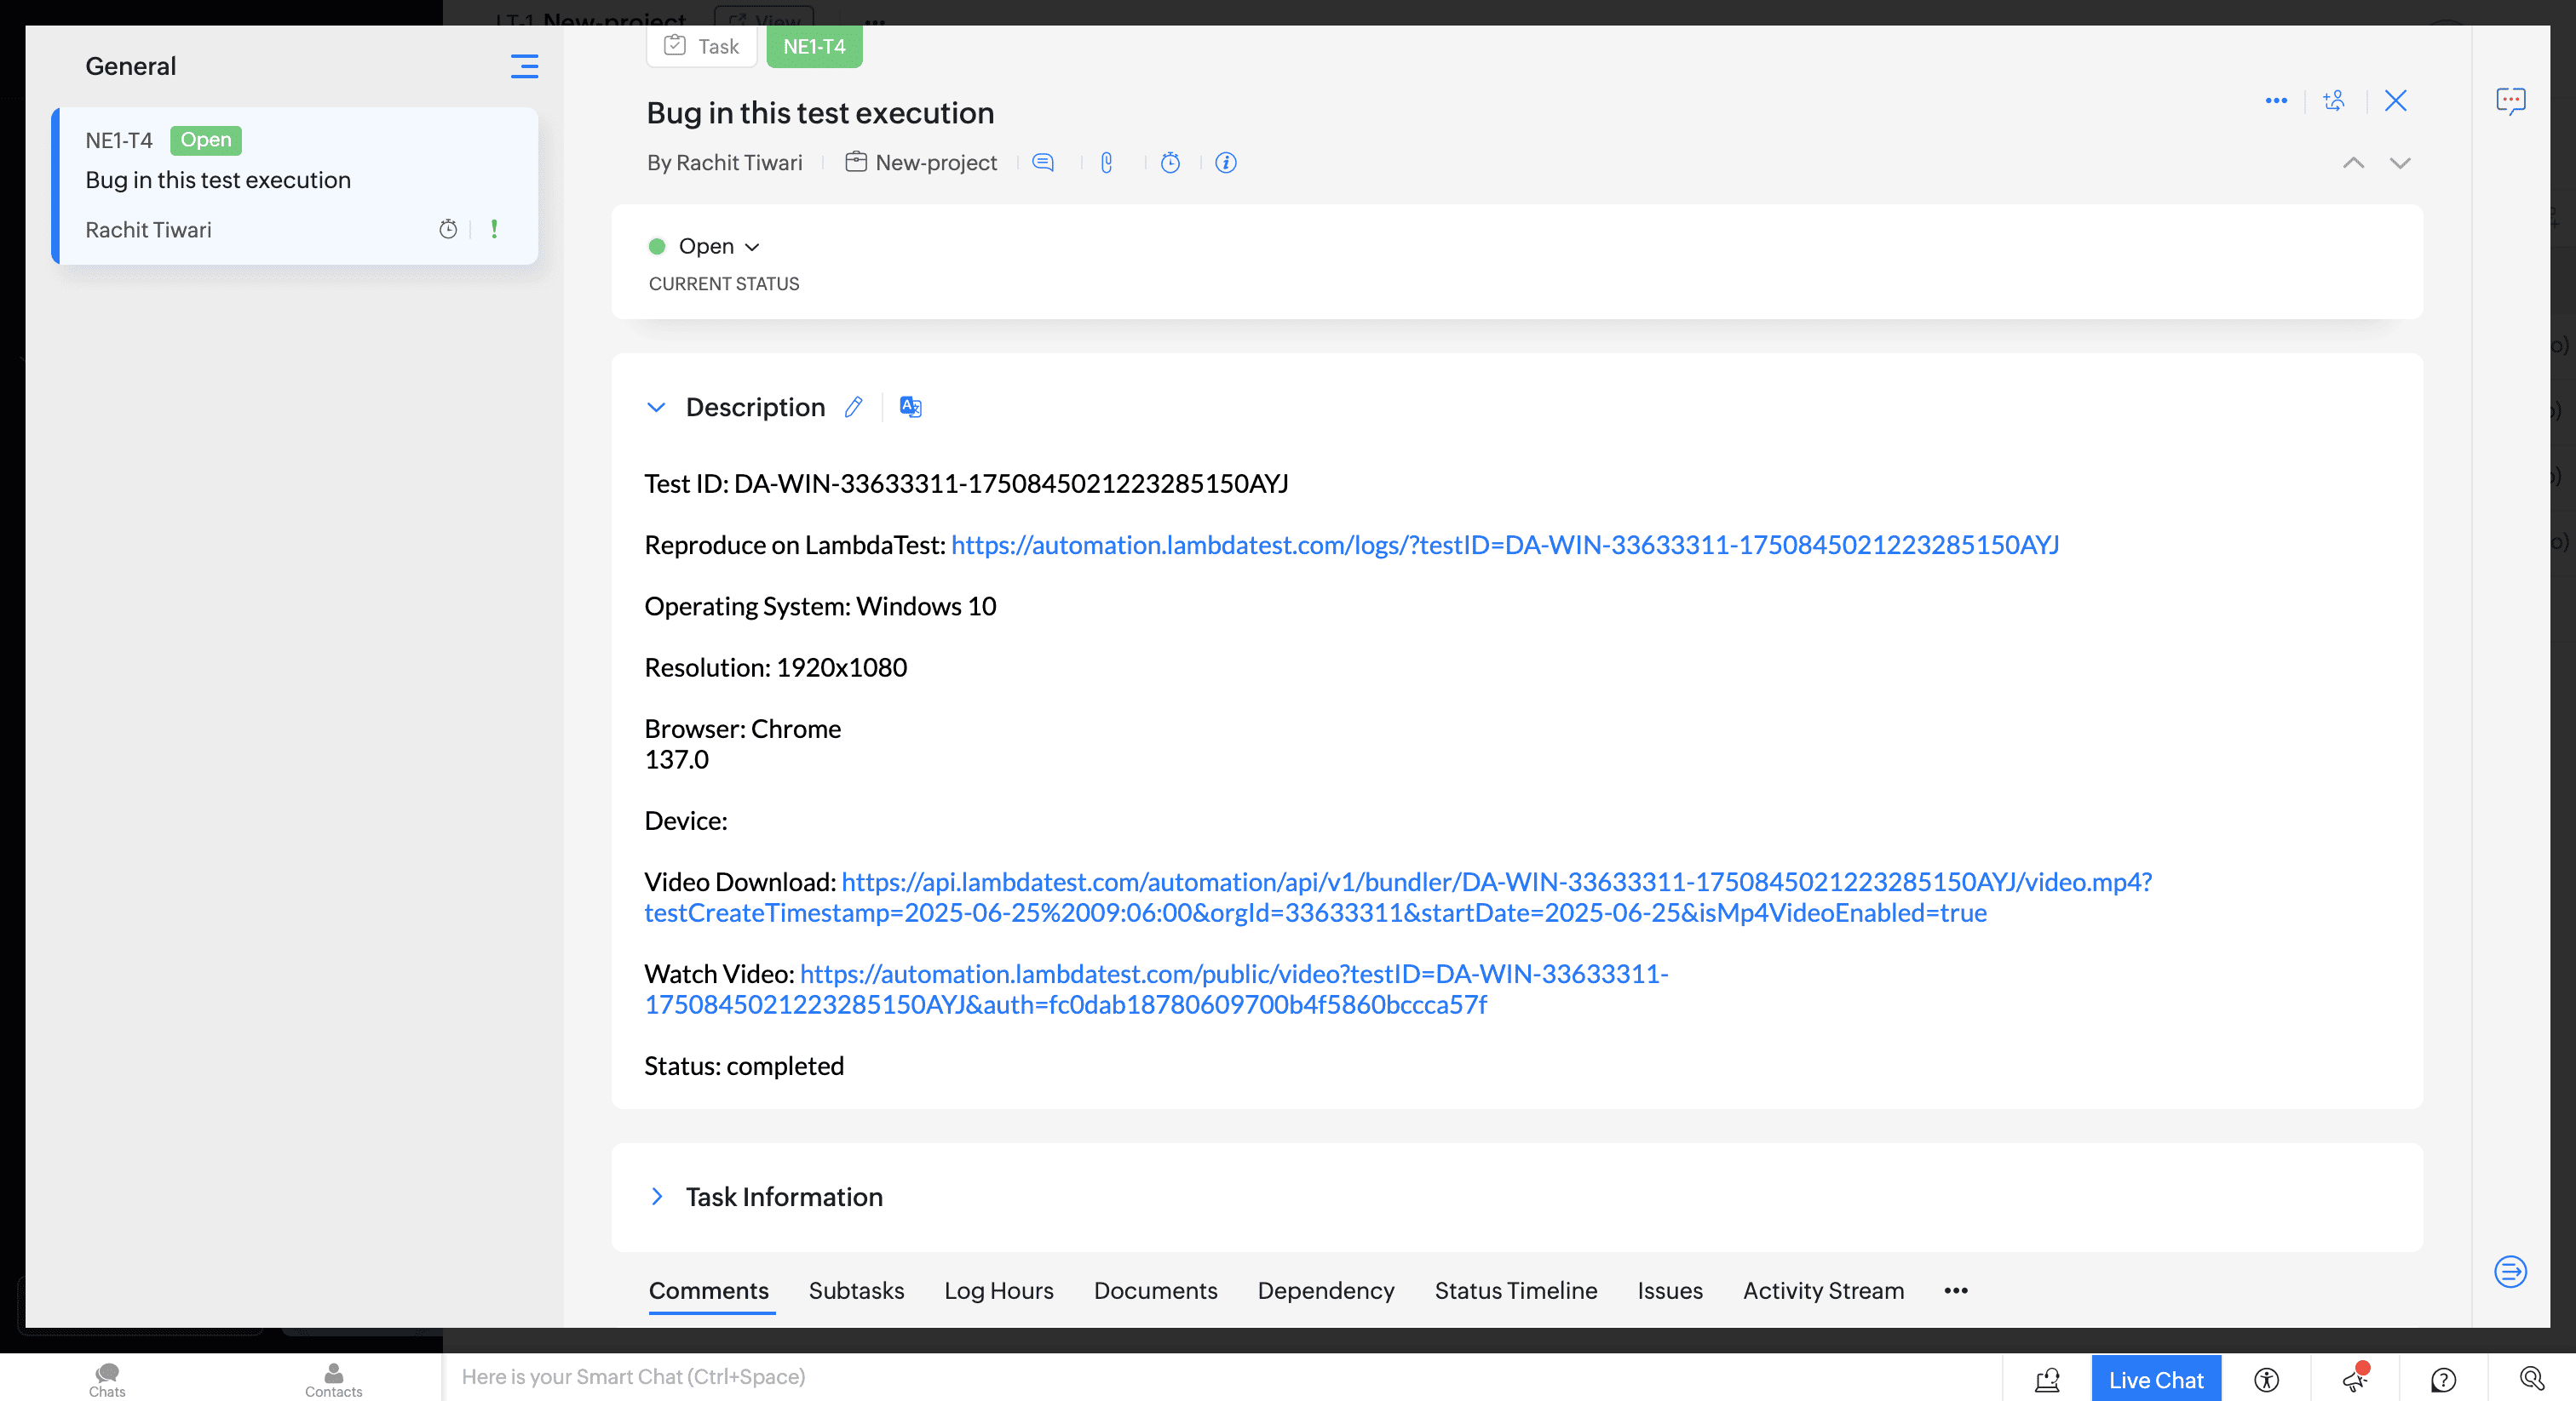The image size is (2576, 1401).
Task: Click the Live Chat button
Action: coord(2156,1379)
